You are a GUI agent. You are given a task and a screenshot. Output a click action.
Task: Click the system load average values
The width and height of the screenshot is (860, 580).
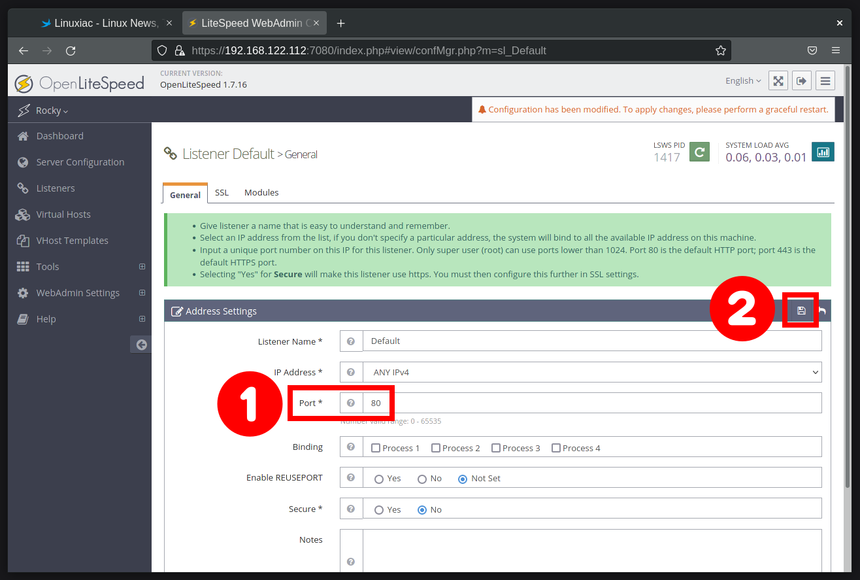point(766,158)
